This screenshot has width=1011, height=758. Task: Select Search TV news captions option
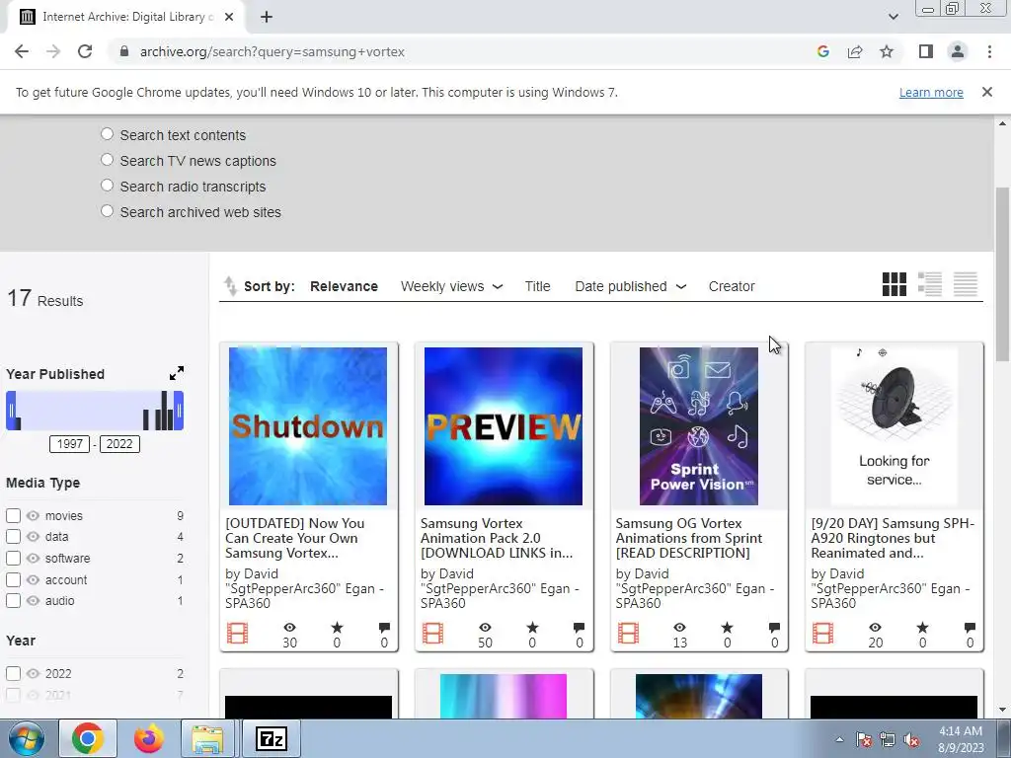pos(107,160)
